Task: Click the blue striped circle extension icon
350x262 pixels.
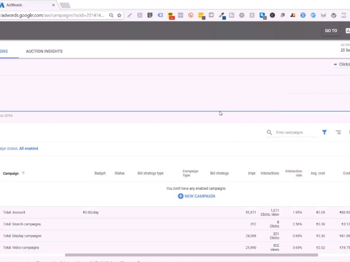Action: point(313,15)
